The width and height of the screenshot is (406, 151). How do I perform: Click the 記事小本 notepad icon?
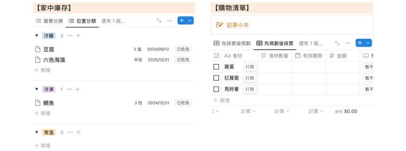point(219,25)
